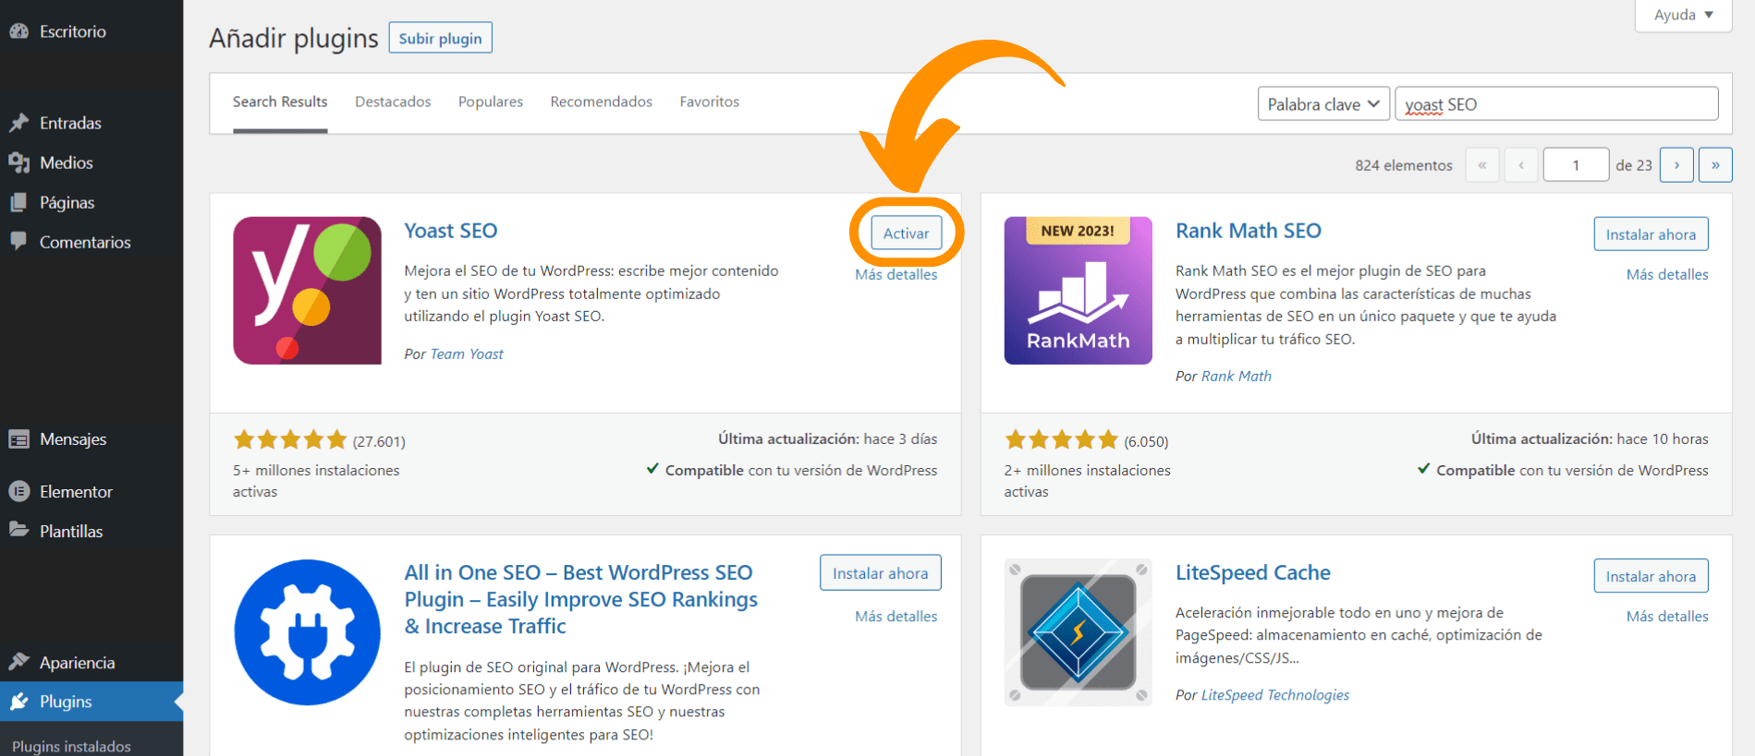
Task: Open Más detalles for LiteSpeed Cache
Action: (x=1667, y=616)
